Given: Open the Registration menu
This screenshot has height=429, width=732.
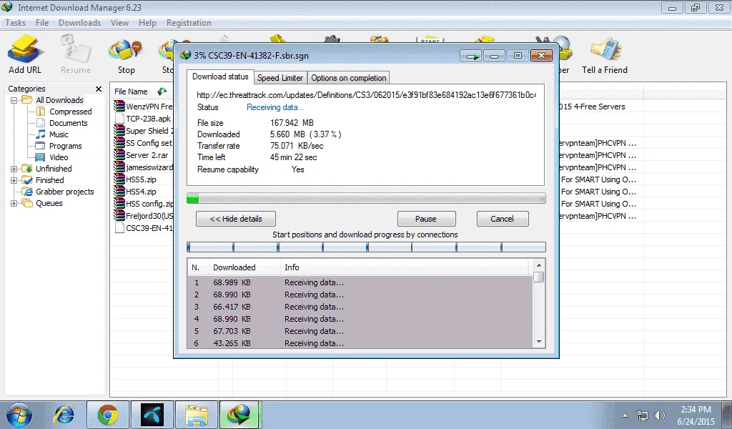Looking at the screenshot, I should [189, 22].
